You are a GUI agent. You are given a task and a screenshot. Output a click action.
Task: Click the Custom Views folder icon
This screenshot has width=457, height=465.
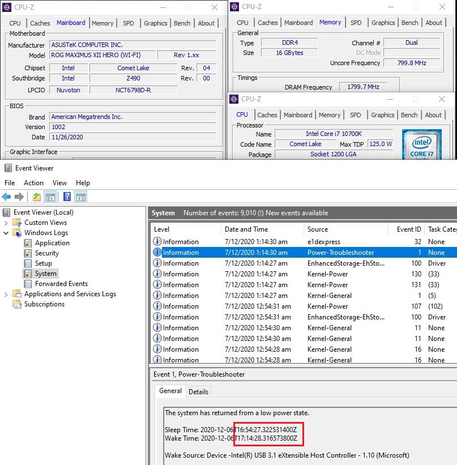pos(17,223)
